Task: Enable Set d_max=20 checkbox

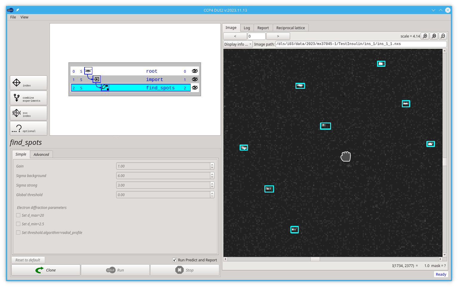Action: [19, 215]
